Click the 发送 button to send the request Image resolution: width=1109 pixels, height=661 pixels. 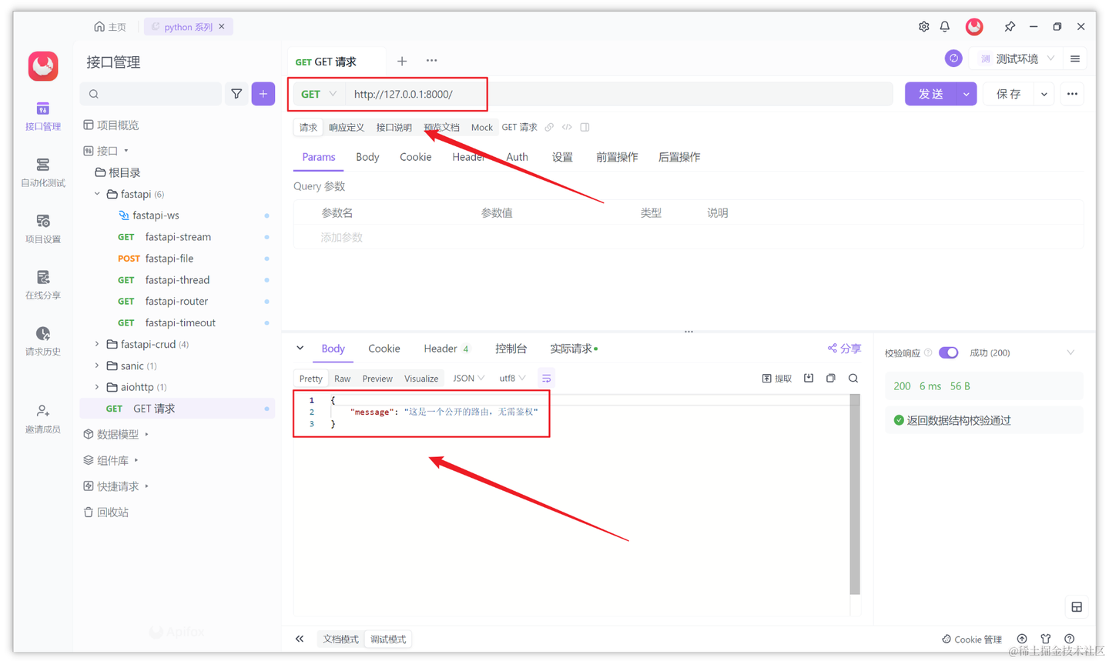930,93
